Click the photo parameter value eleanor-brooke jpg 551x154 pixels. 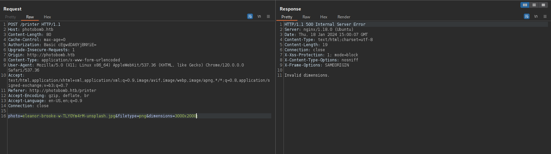pyautogui.click(x=69, y=116)
